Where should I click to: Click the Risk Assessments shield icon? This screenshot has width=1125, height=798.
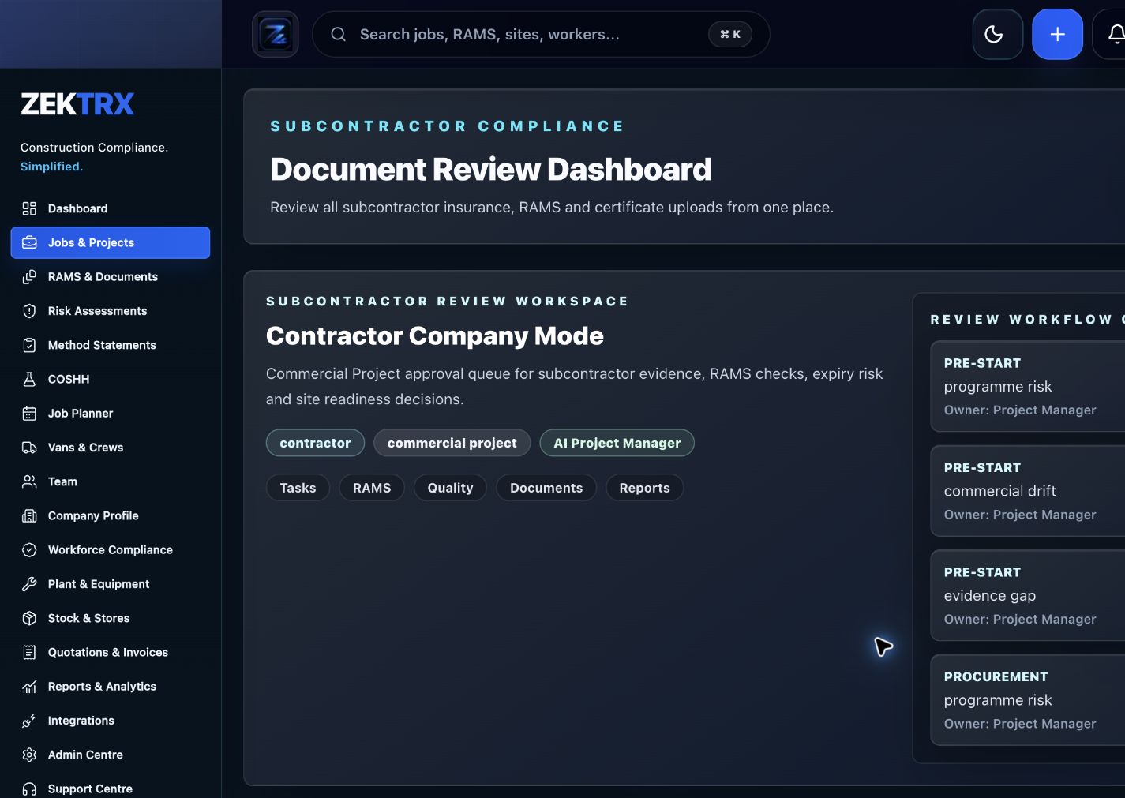tap(29, 311)
